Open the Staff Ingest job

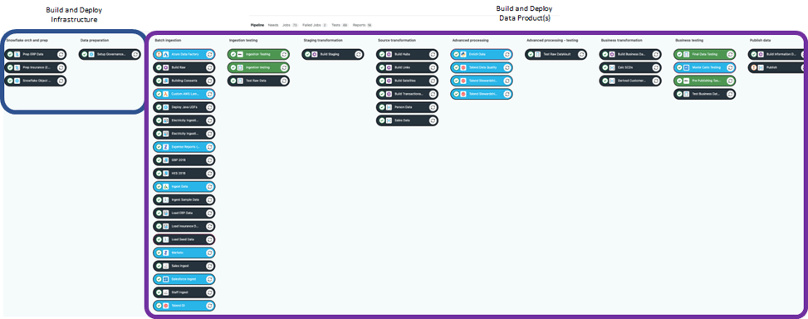pos(184,292)
